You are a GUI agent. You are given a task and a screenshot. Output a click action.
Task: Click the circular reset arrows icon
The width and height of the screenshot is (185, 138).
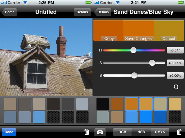click(x=176, y=87)
